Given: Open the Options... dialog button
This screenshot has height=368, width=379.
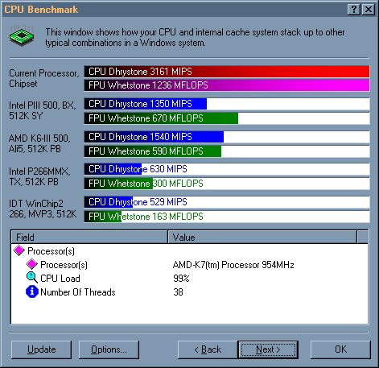Looking at the screenshot, I should click(x=109, y=349).
